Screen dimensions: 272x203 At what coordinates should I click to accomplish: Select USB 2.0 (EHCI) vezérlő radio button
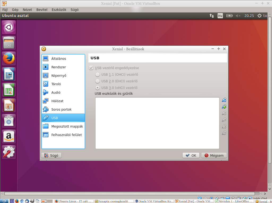(x=97, y=81)
